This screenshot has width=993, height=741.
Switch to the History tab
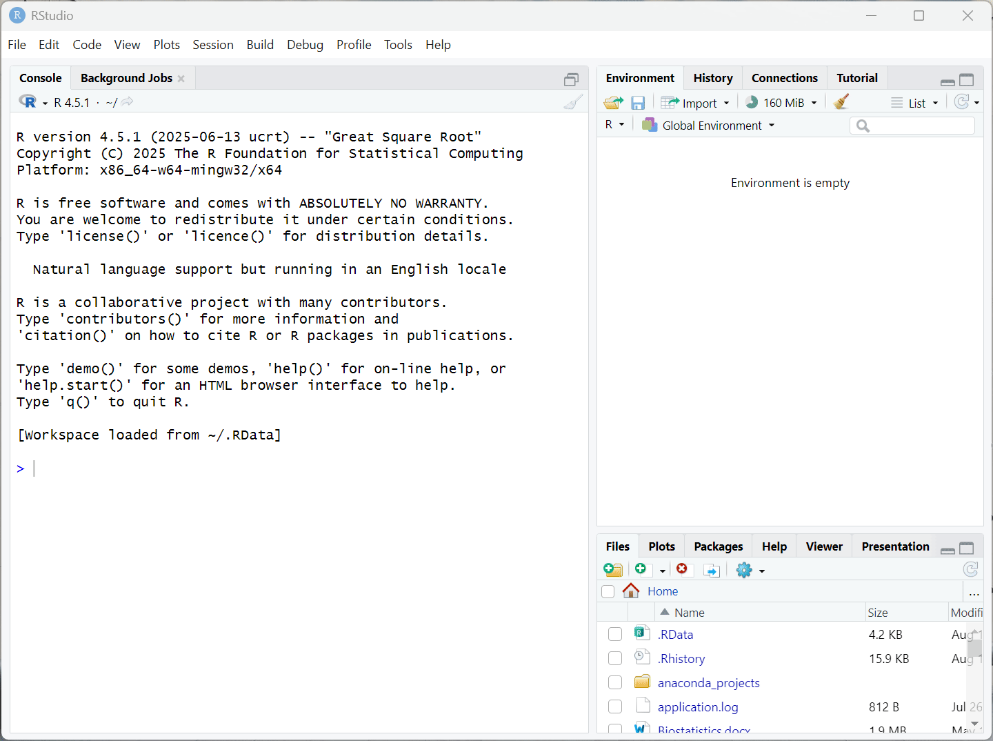click(713, 78)
